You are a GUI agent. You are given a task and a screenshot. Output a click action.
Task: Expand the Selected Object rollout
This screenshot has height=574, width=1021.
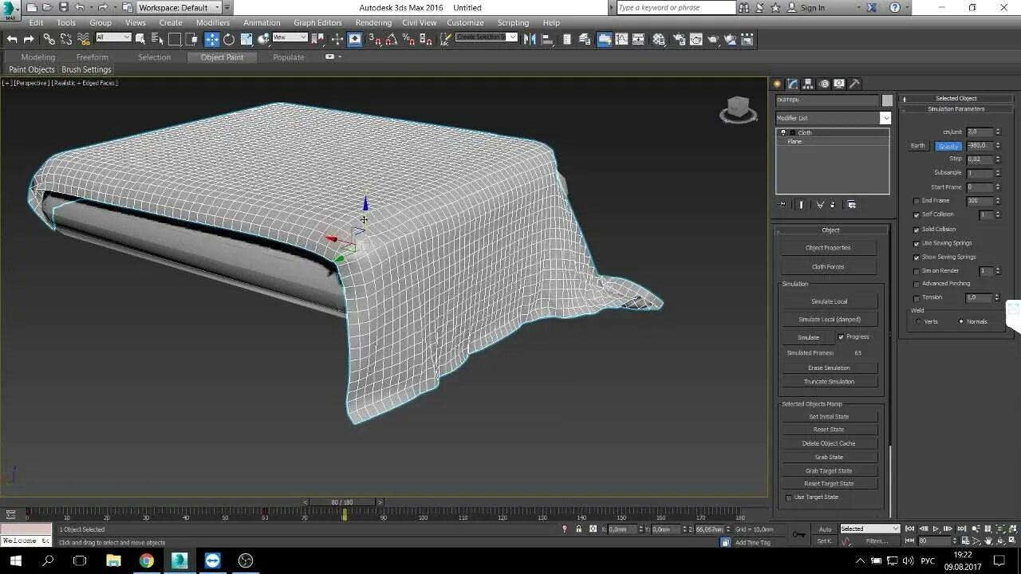[x=956, y=99]
